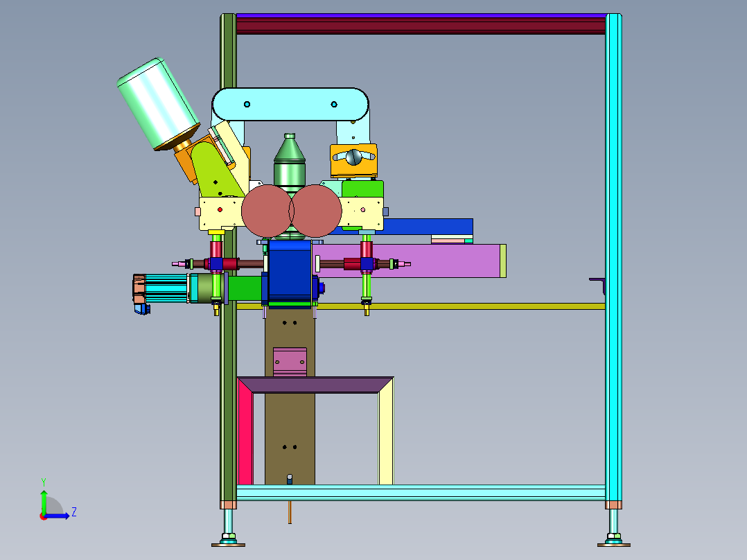Select the orange clamp block with screw
The image size is (747, 560).
point(354,160)
